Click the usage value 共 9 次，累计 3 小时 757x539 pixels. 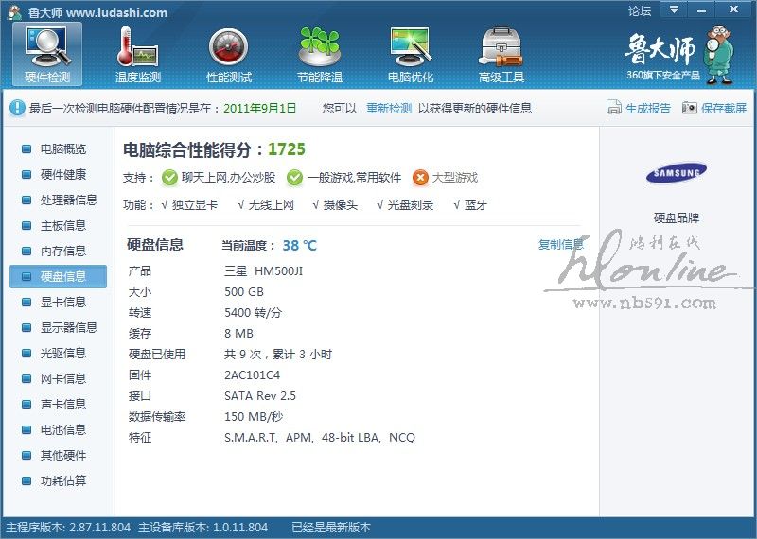pyautogui.click(x=278, y=355)
